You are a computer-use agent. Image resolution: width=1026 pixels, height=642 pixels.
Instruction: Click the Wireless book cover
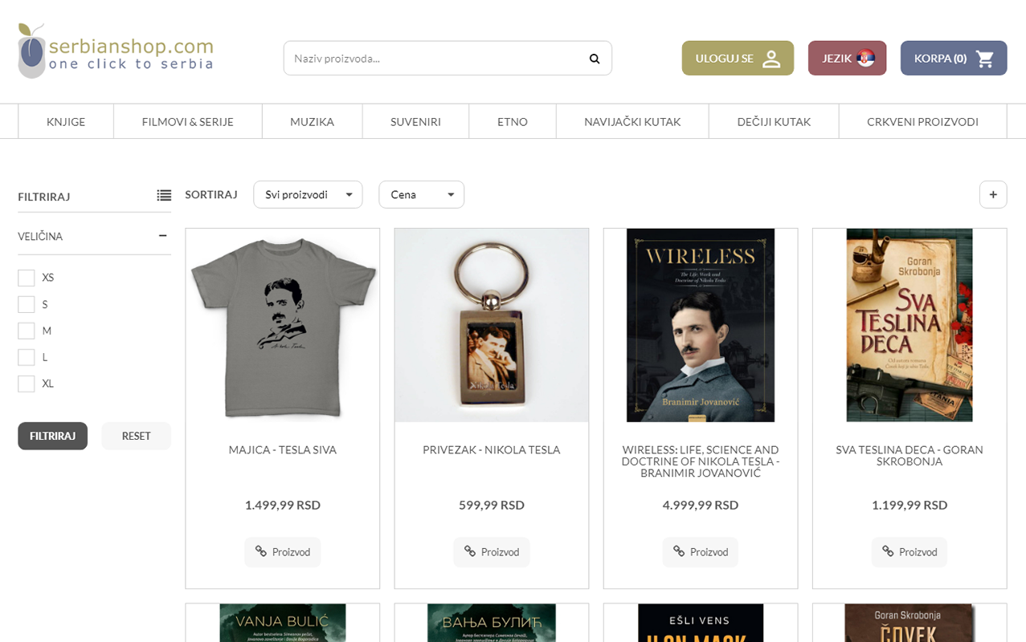(x=701, y=325)
